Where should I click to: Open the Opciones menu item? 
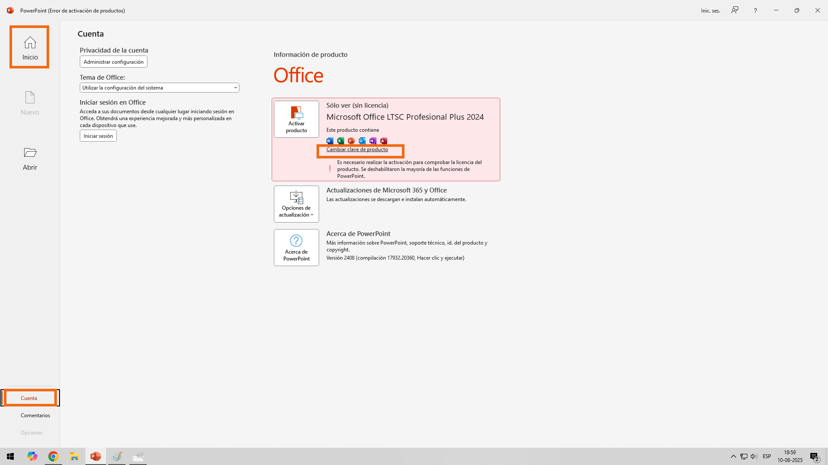point(31,433)
